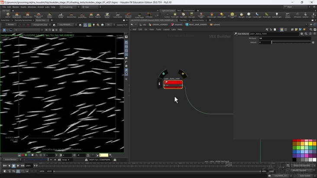Viewport: 317px width, 178px height.
Task: Click the Lift Guides shelf tool
Action: (x=149, y=15)
